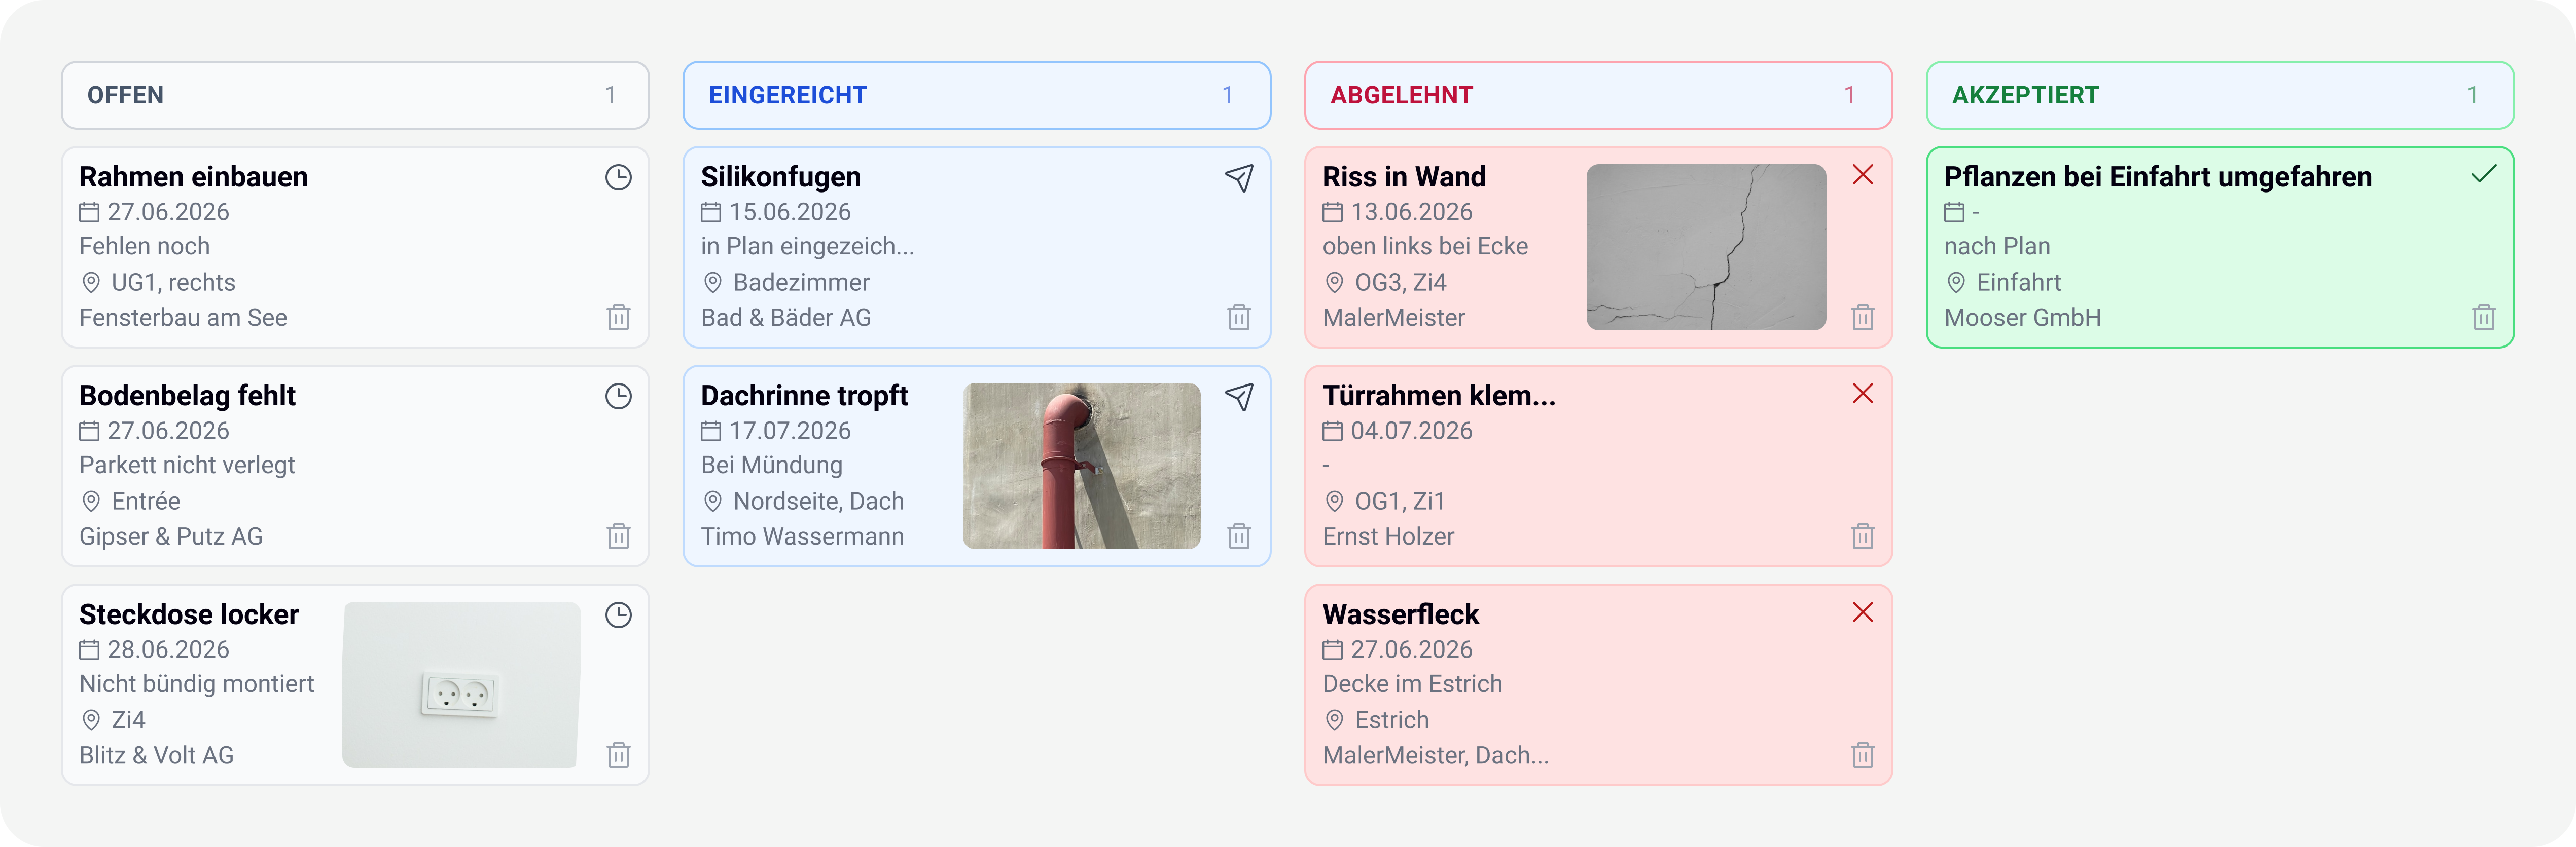Click the red X icon on Türrahmen klem...
Viewport: 2576px width, 847px height.
1862,394
